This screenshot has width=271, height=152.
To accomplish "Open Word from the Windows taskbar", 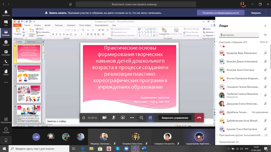I will tap(144, 149).
